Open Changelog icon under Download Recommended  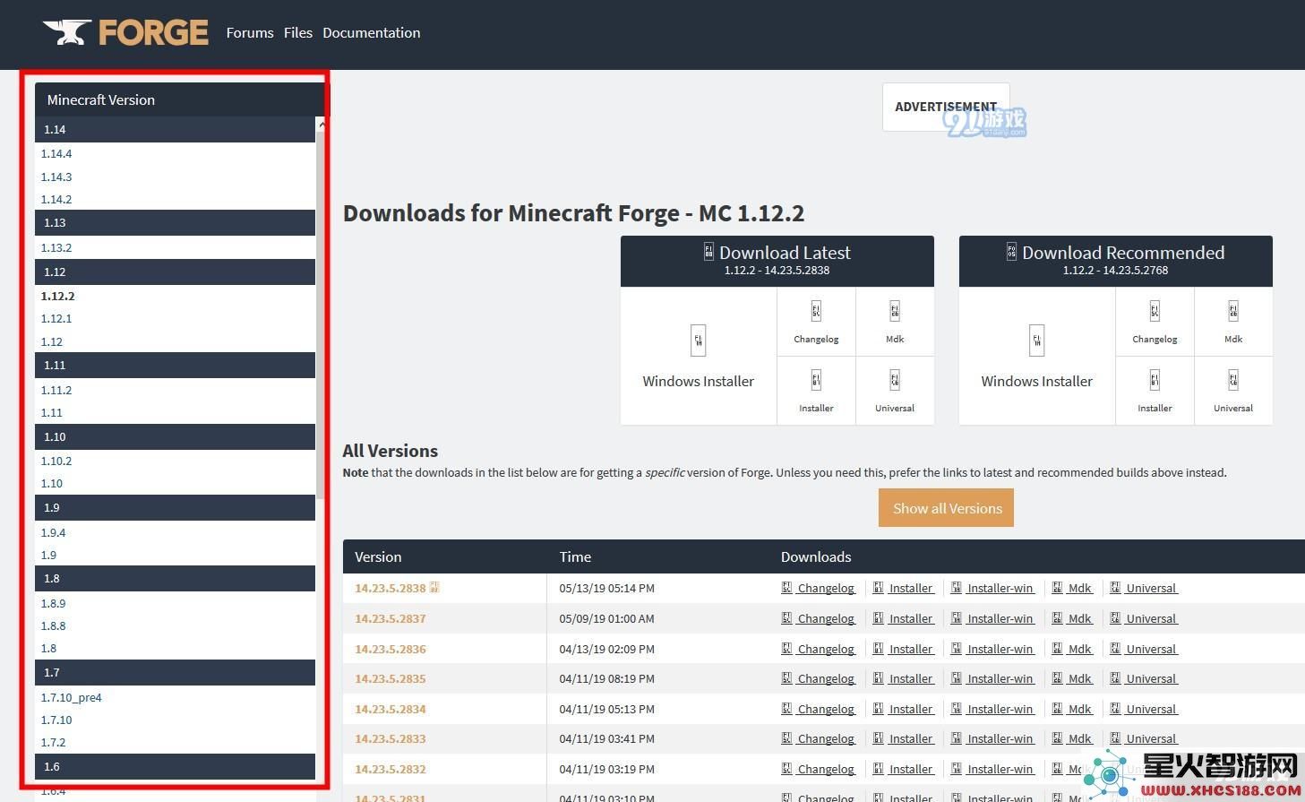tap(1155, 311)
